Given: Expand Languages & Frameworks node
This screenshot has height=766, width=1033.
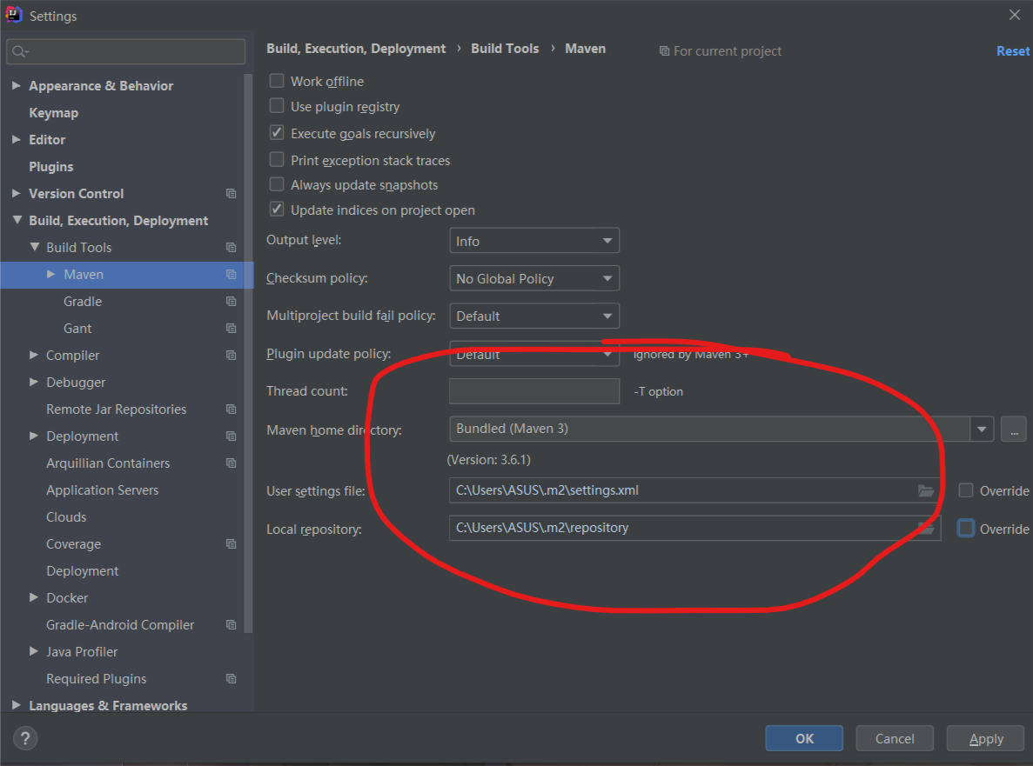Looking at the screenshot, I should pyautogui.click(x=17, y=705).
